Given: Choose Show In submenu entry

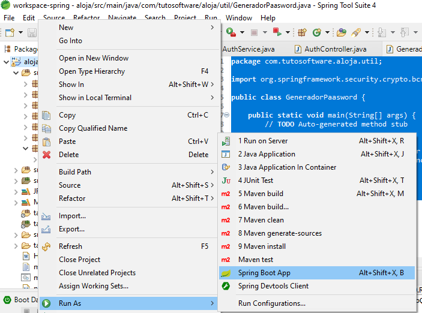Looking at the screenshot, I should pyautogui.click(x=130, y=85).
